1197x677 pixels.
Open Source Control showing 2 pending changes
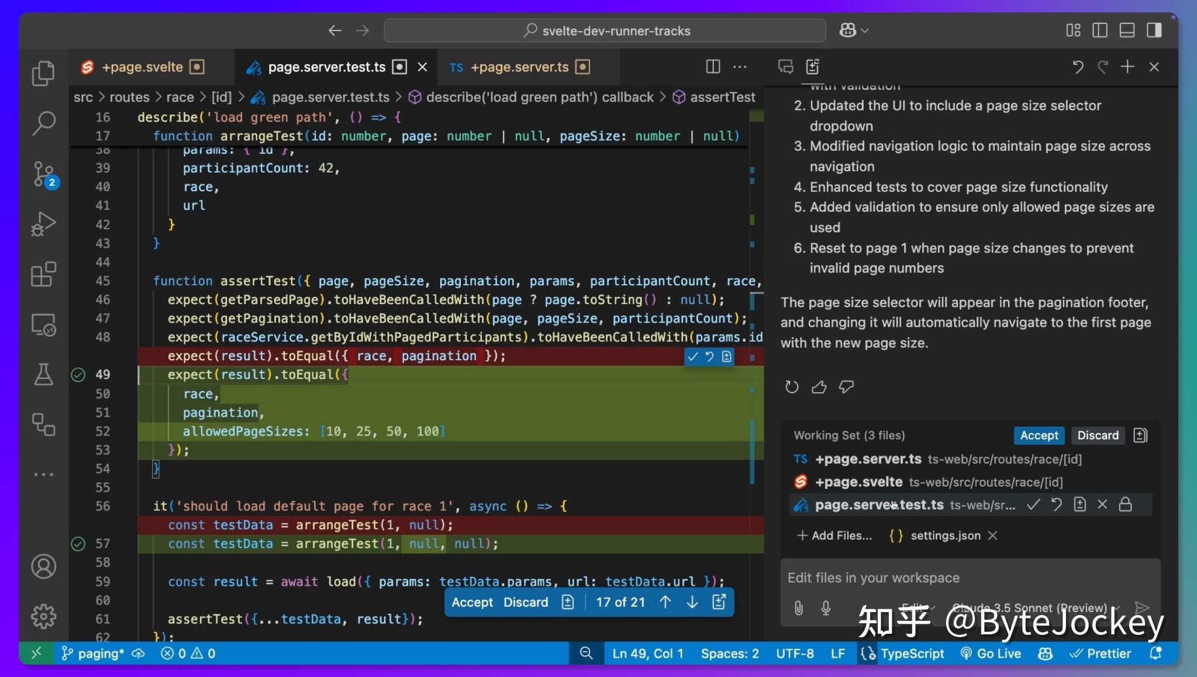click(x=43, y=174)
